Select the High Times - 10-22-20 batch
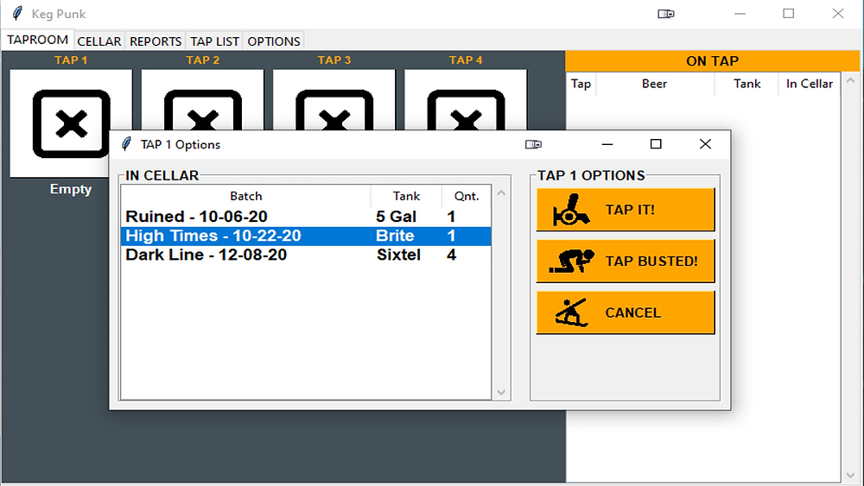The width and height of the screenshot is (864, 486). [306, 236]
